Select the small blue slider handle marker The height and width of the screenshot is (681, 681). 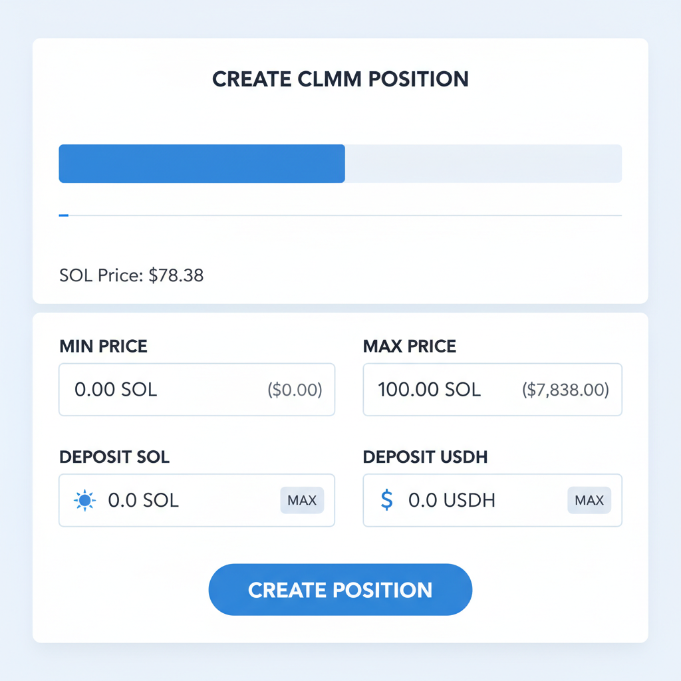click(x=64, y=215)
